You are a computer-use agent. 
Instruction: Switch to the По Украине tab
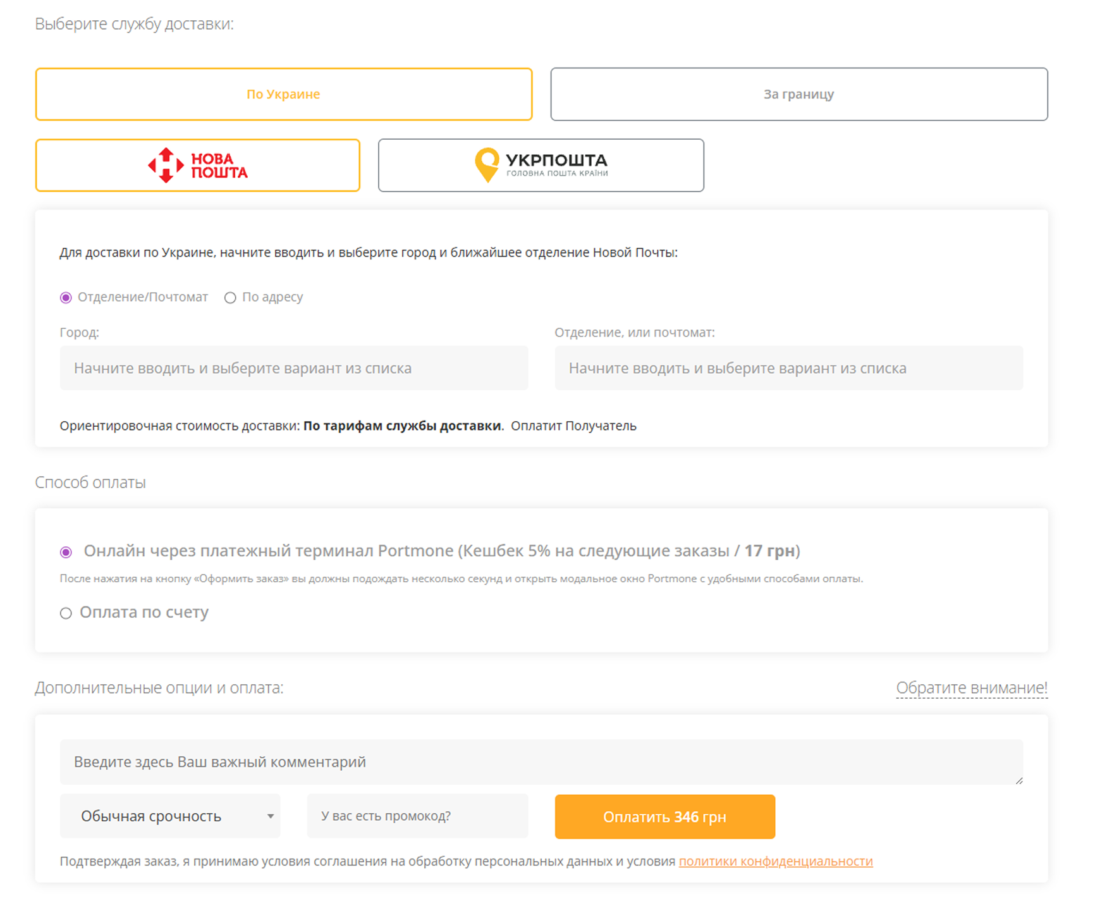[283, 94]
